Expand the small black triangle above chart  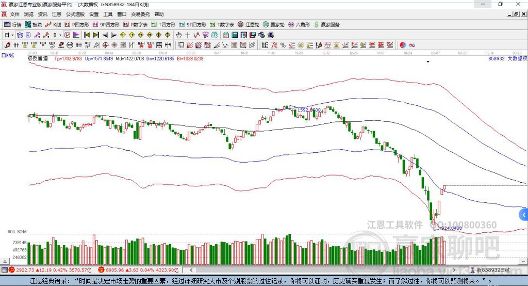click(x=428, y=62)
